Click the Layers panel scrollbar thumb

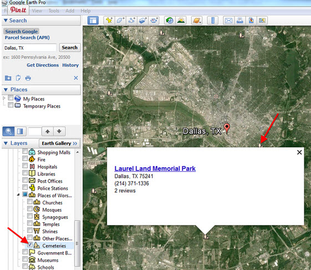(x=78, y=243)
